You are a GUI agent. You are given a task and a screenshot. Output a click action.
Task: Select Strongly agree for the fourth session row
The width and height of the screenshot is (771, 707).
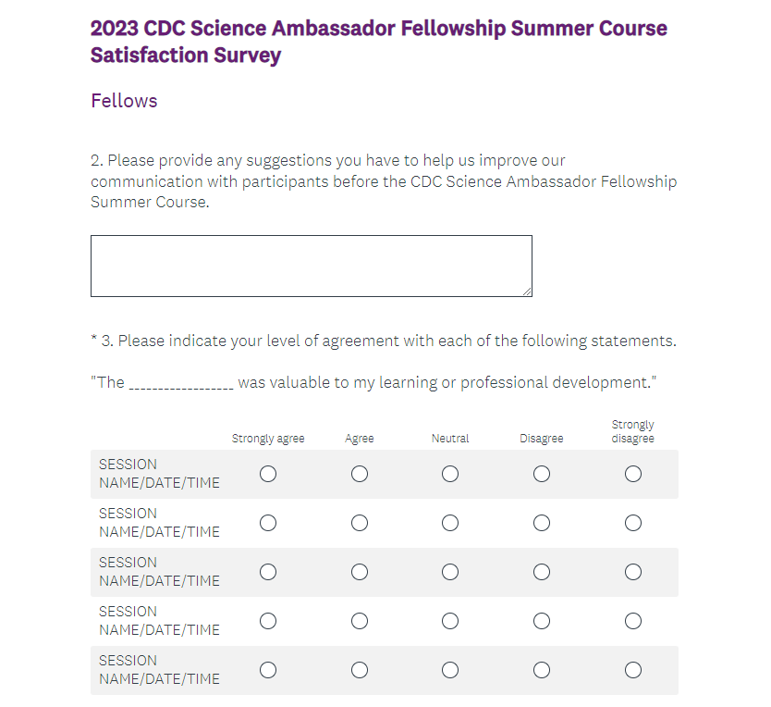coord(268,621)
